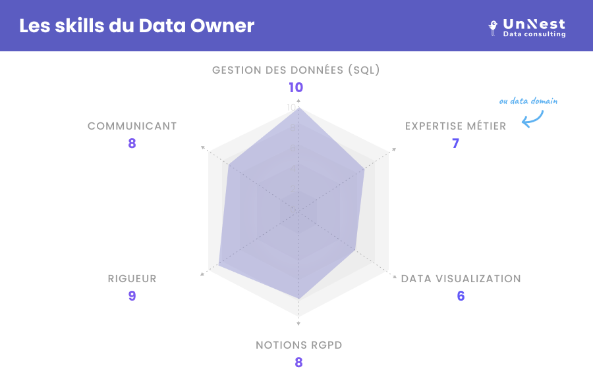Image resolution: width=593 pixels, height=373 pixels.
Task: Click the UnNest Data consulting wordmark
Action: click(x=534, y=28)
